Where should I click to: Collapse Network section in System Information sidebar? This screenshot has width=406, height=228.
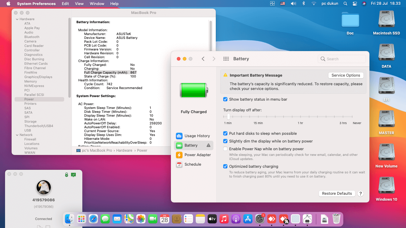coord(17,135)
